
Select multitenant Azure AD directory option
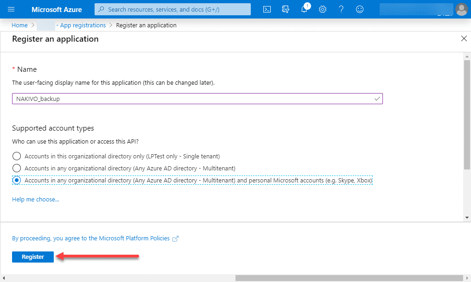17,168
